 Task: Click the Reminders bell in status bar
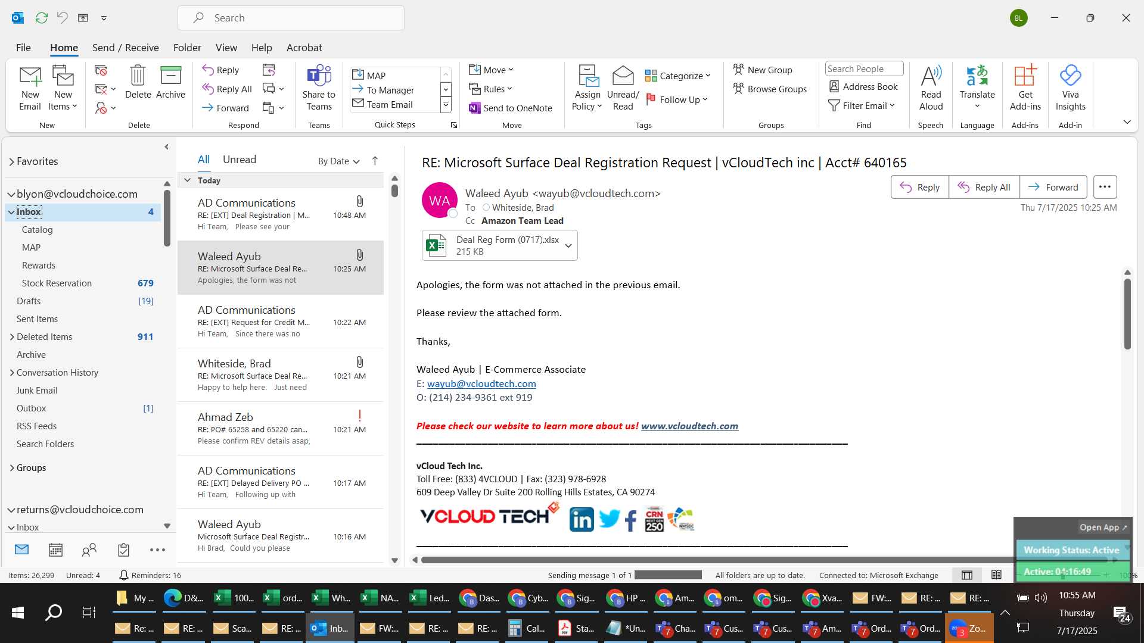tap(123, 575)
